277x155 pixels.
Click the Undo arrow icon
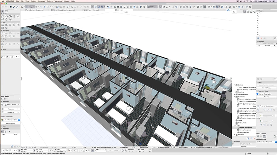3,6
